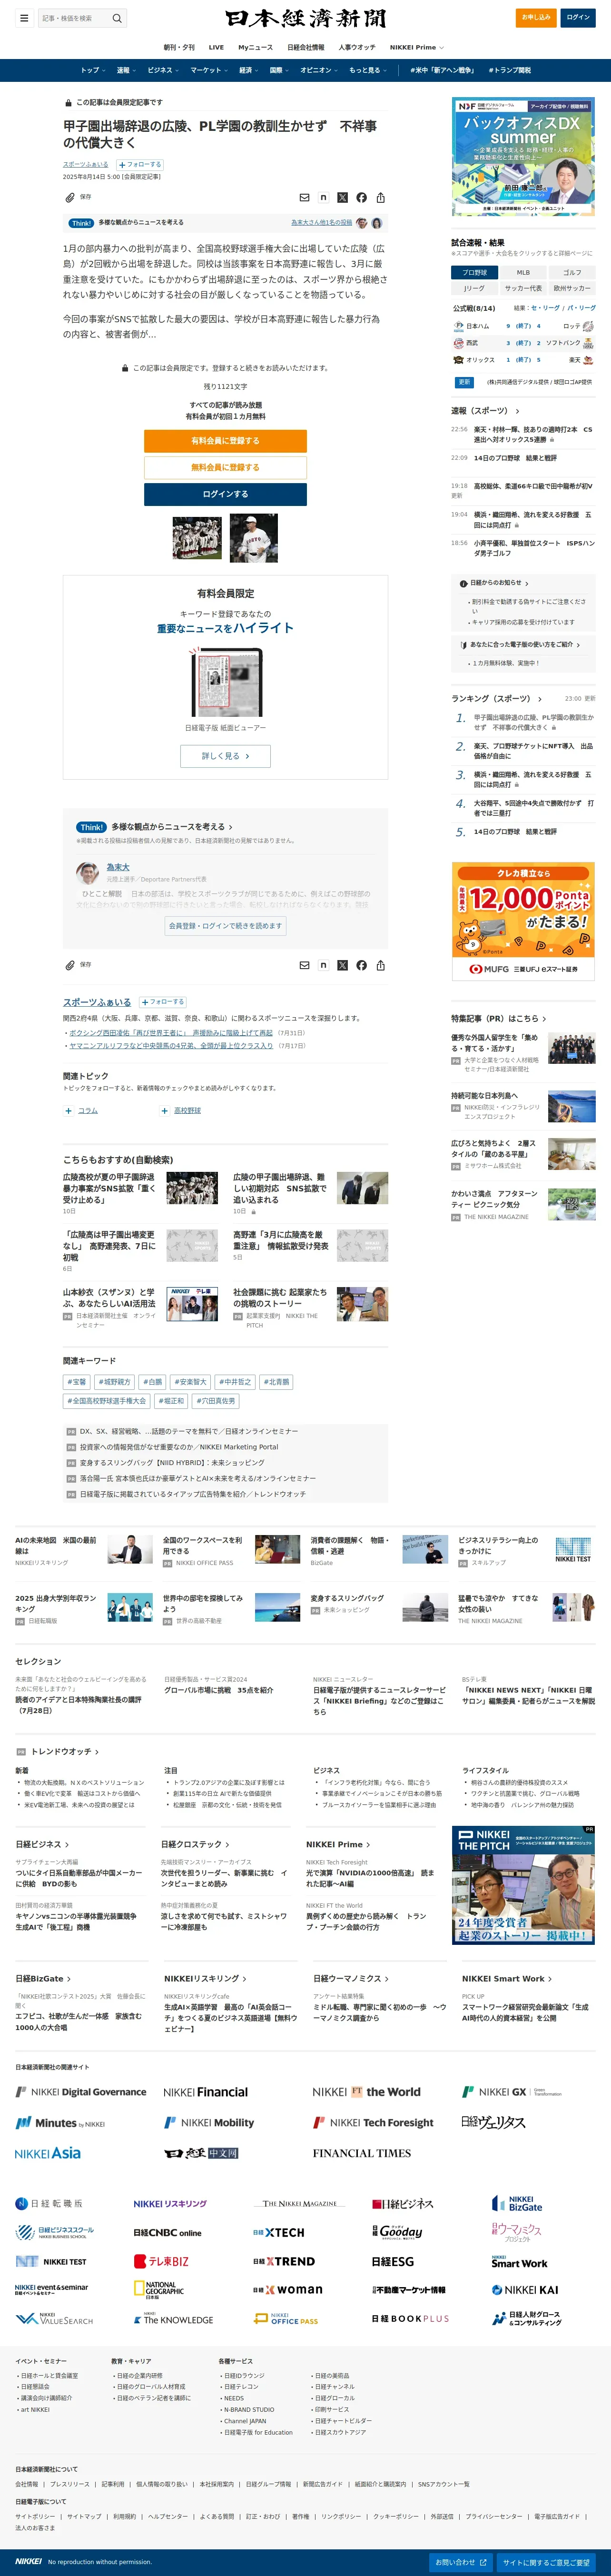The height and width of the screenshot is (2576, 611).
Task: Open the NIKKEI Prime dropdown
Action: (x=417, y=47)
